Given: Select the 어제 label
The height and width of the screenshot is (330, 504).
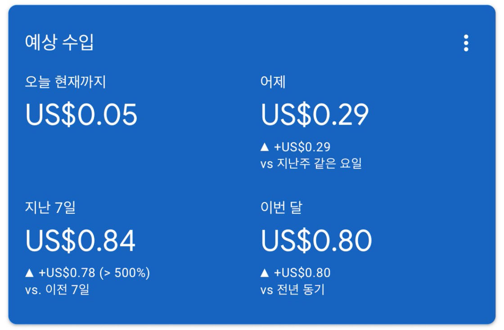Looking at the screenshot, I should (x=273, y=82).
